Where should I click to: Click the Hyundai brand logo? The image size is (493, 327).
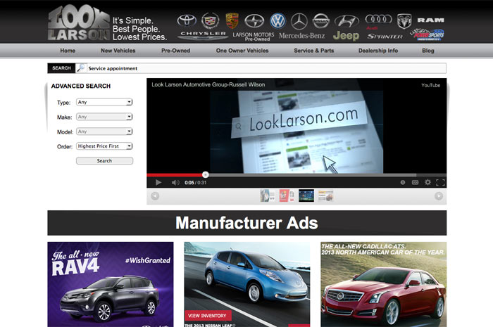[x=347, y=21]
